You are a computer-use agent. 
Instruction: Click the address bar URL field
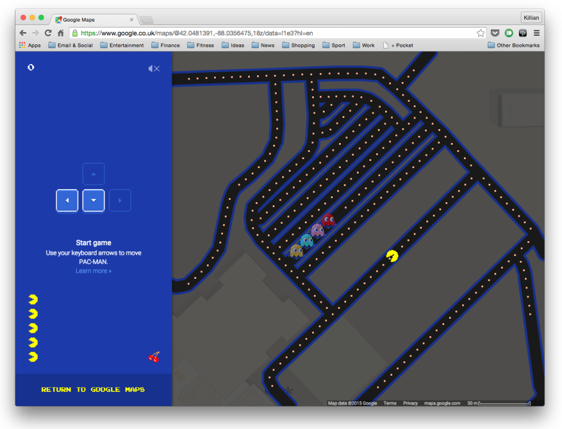click(269, 33)
